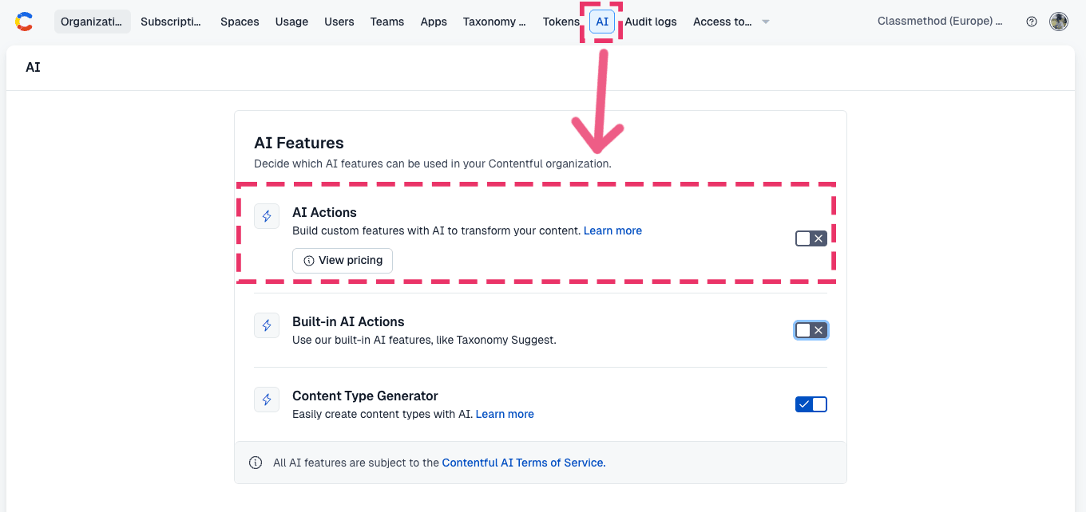1086x512 pixels.
Task: Click the lightning icon beside Built-in AI Actions
Action: [x=267, y=325]
